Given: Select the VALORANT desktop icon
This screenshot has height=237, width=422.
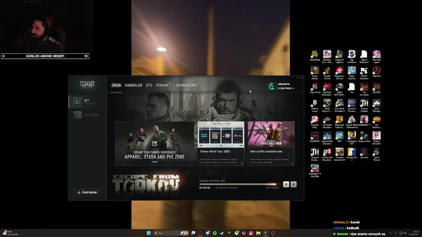Looking at the screenshot, I should [x=315, y=137].
